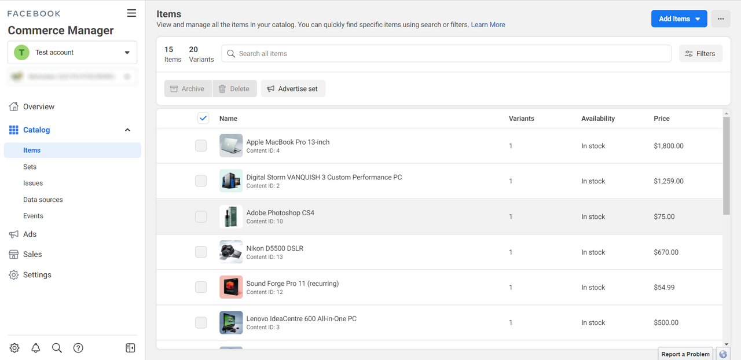
Task: Open Data sources under Catalog
Action: 43,200
